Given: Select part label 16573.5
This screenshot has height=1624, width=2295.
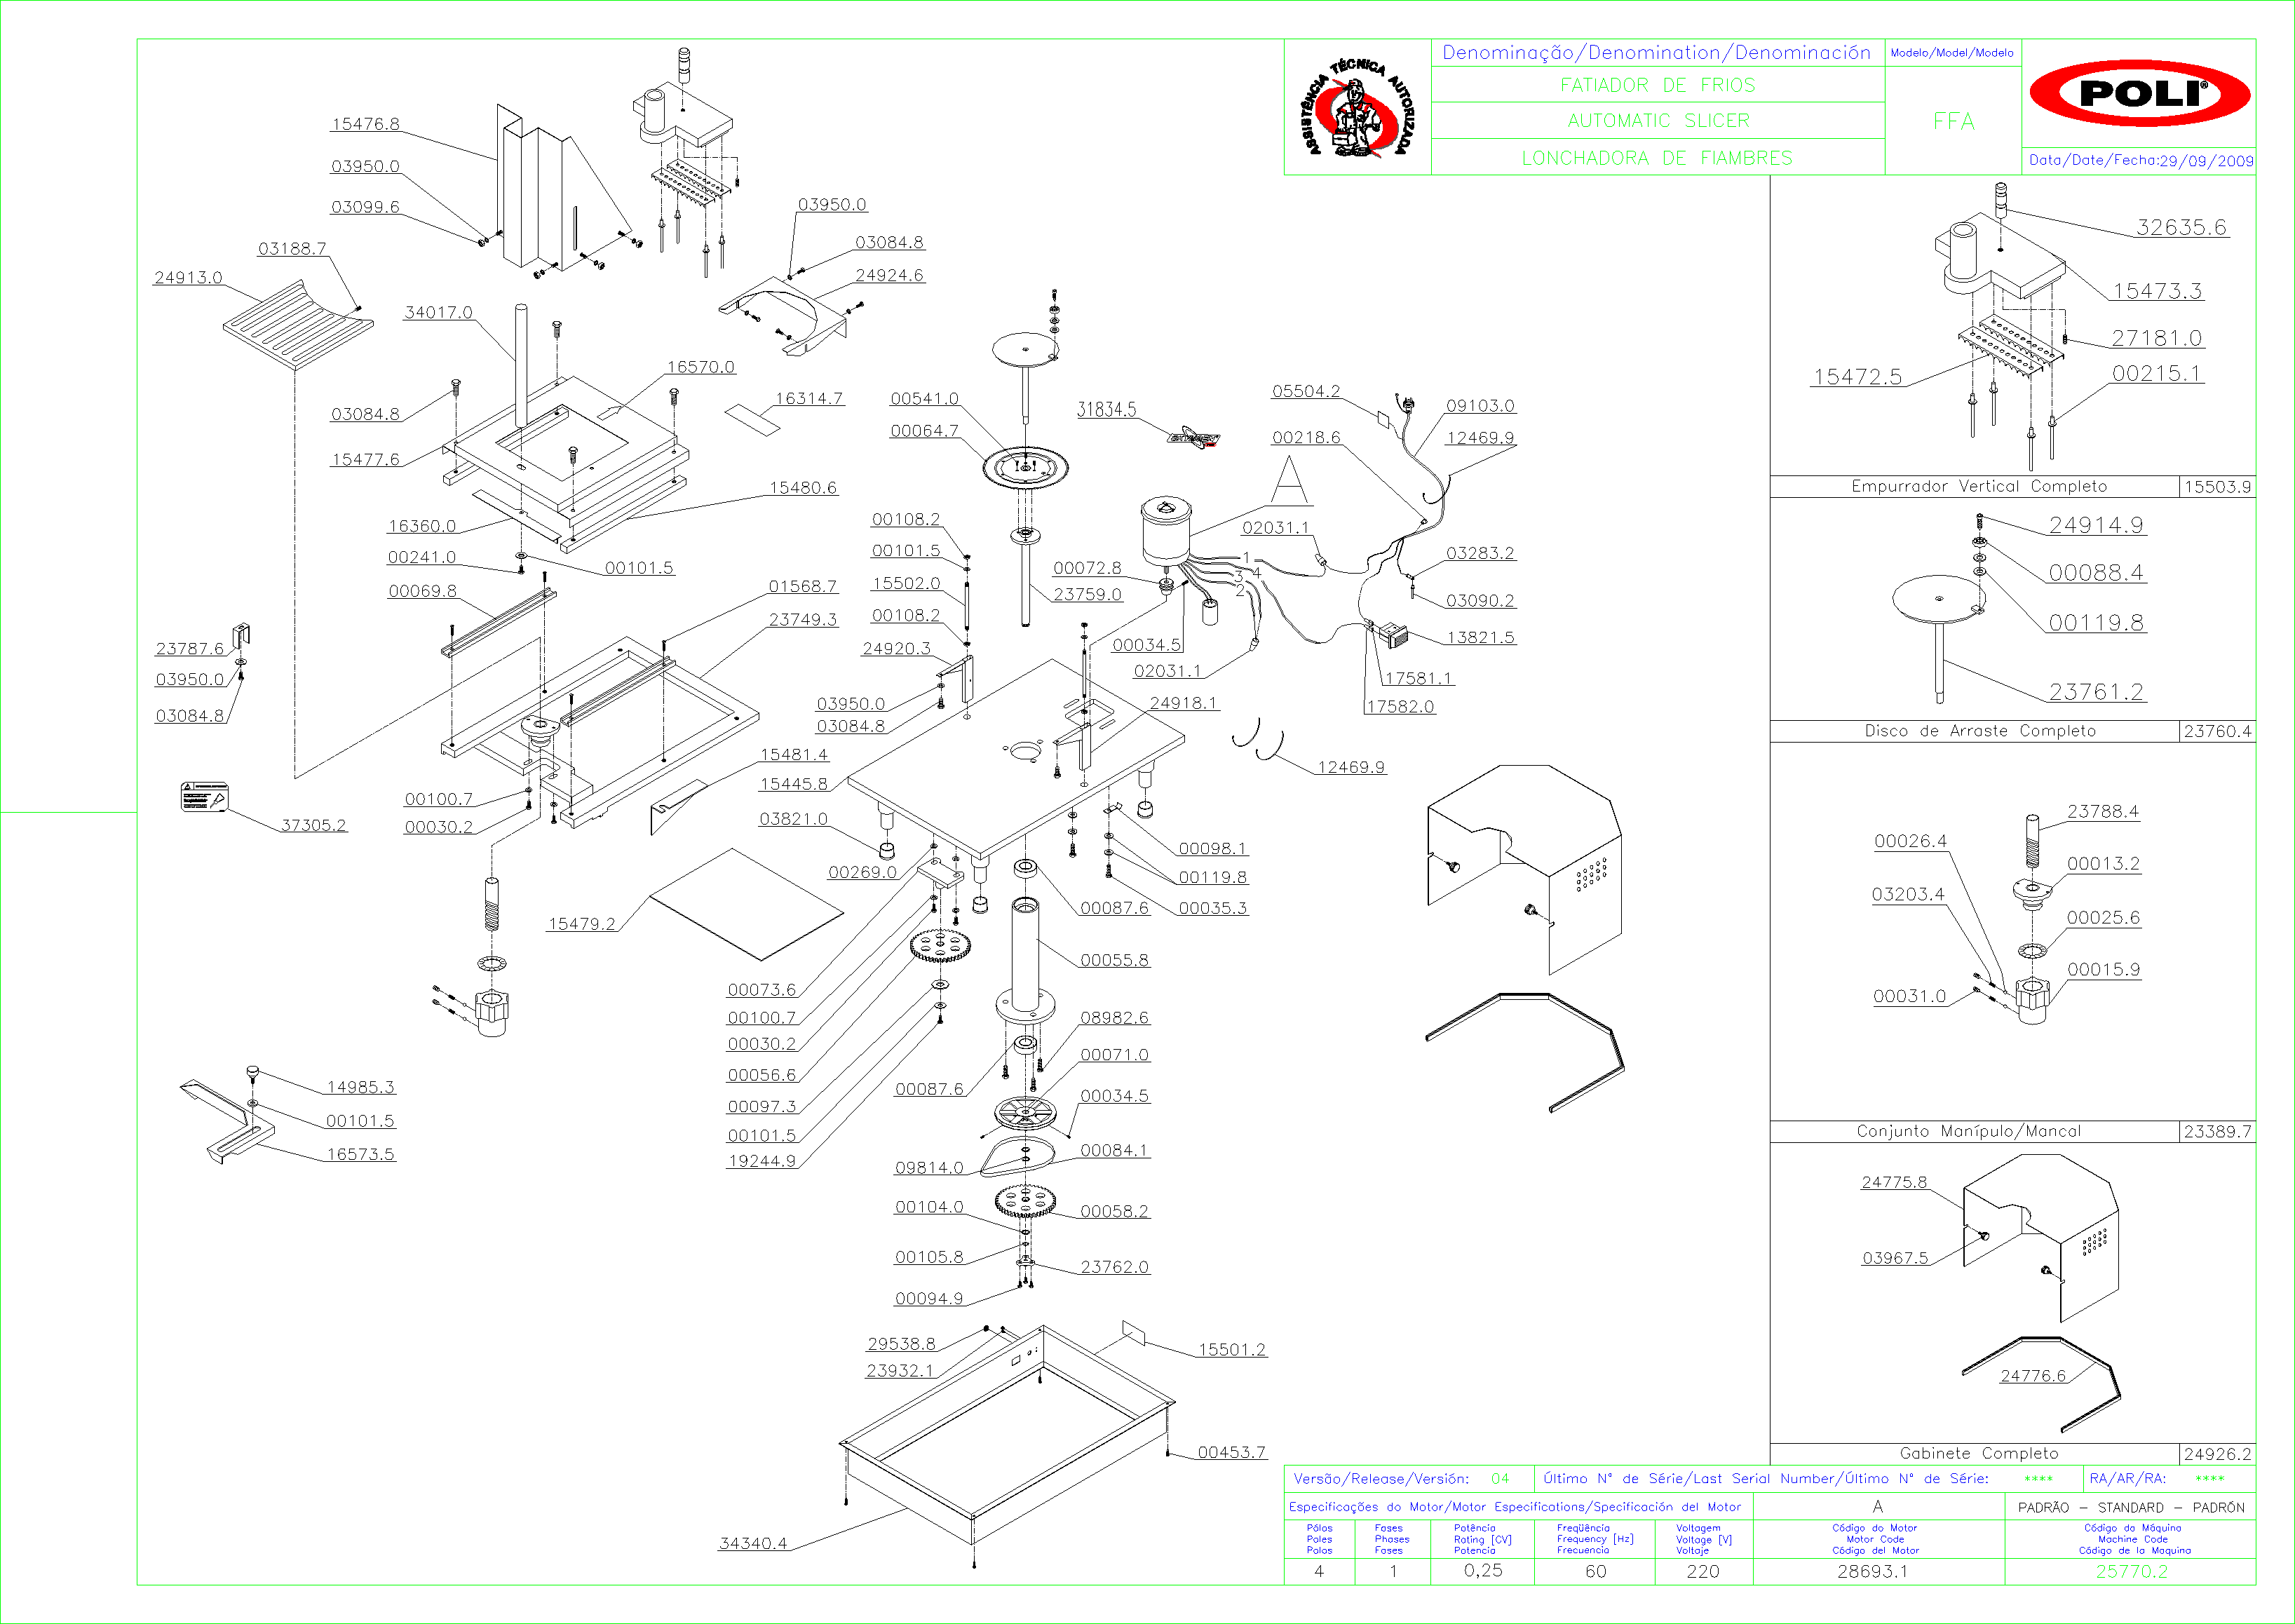Looking at the screenshot, I should (360, 1154).
